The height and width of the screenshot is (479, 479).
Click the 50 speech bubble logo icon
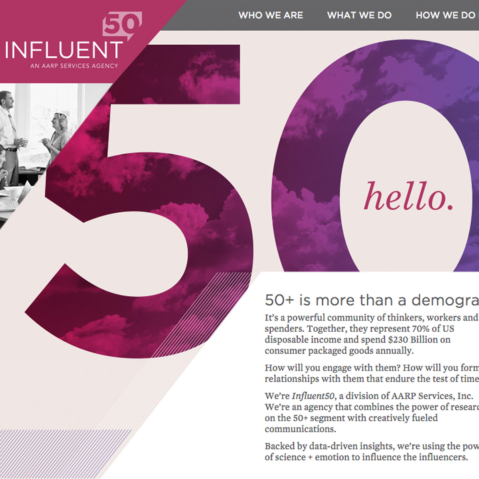[122, 26]
